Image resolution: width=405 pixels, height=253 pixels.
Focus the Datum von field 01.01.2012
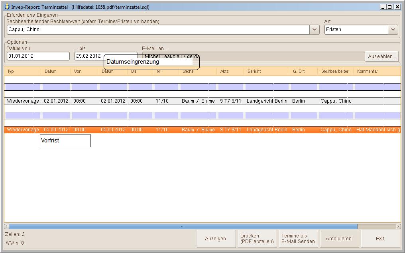tap(38, 56)
